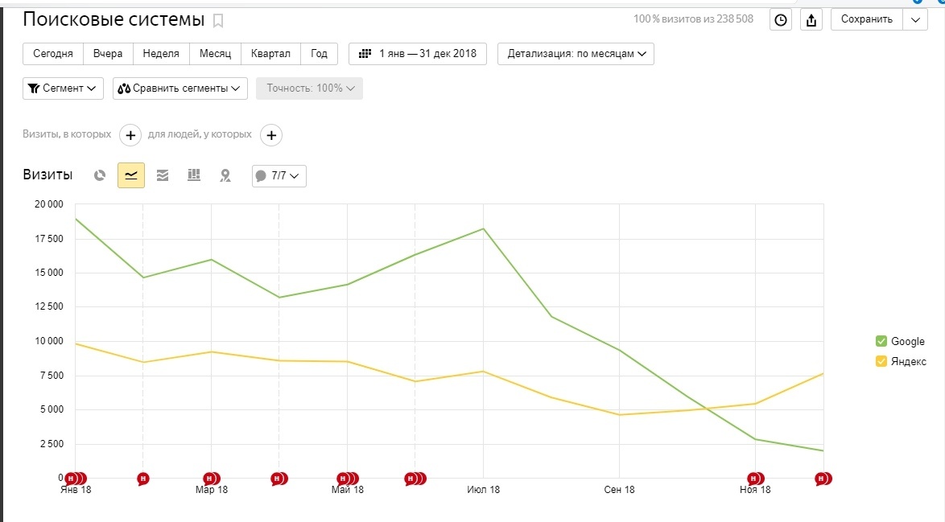Switch to column chart view
Viewport: 945px width, 522px height.
coord(194,175)
